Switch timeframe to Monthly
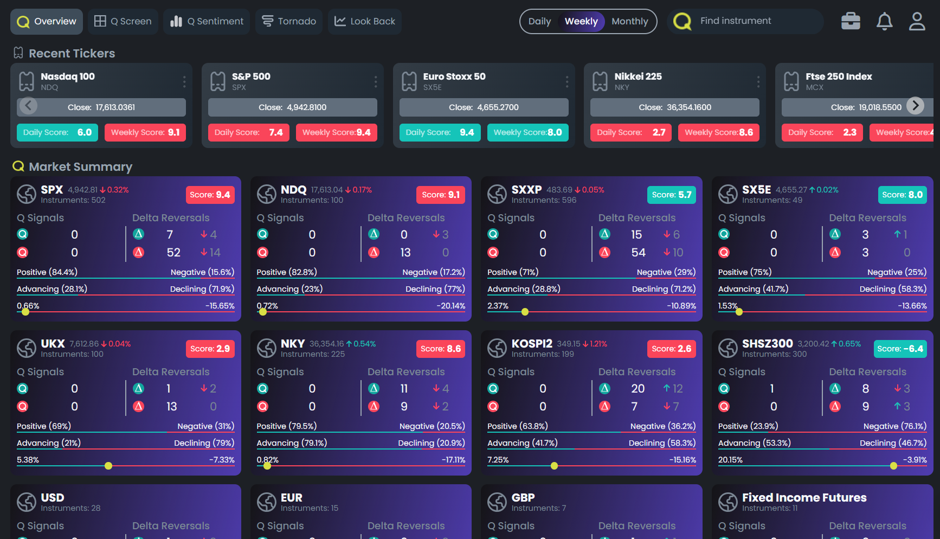Image resolution: width=940 pixels, height=539 pixels. pos(630,21)
